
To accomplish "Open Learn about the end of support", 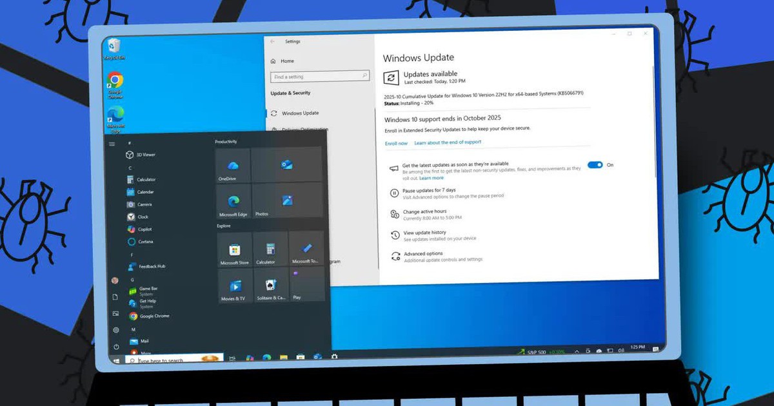I will point(447,142).
